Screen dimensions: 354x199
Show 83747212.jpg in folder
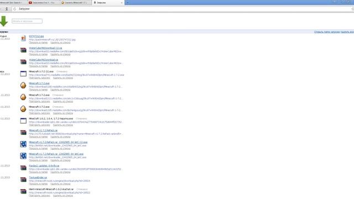pos(38,43)
